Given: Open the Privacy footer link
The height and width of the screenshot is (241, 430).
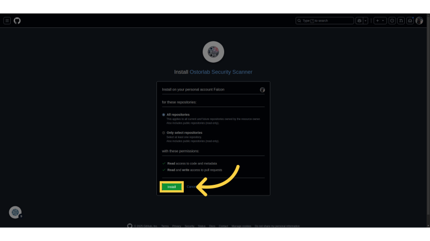Looking at the screenshot, I should click(x=177, y=226).
